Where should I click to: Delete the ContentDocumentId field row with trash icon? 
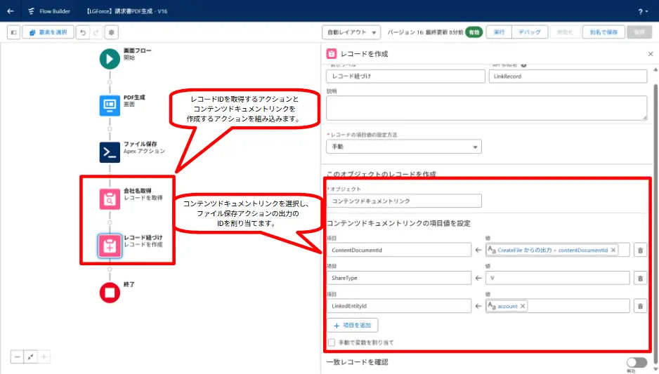pos(640,250)
